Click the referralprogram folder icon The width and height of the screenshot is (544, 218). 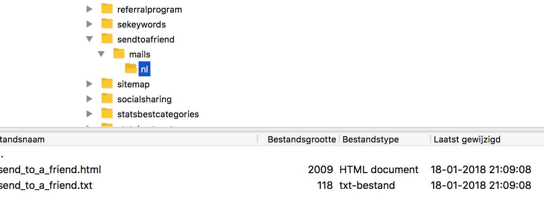[x=107, y=9]
